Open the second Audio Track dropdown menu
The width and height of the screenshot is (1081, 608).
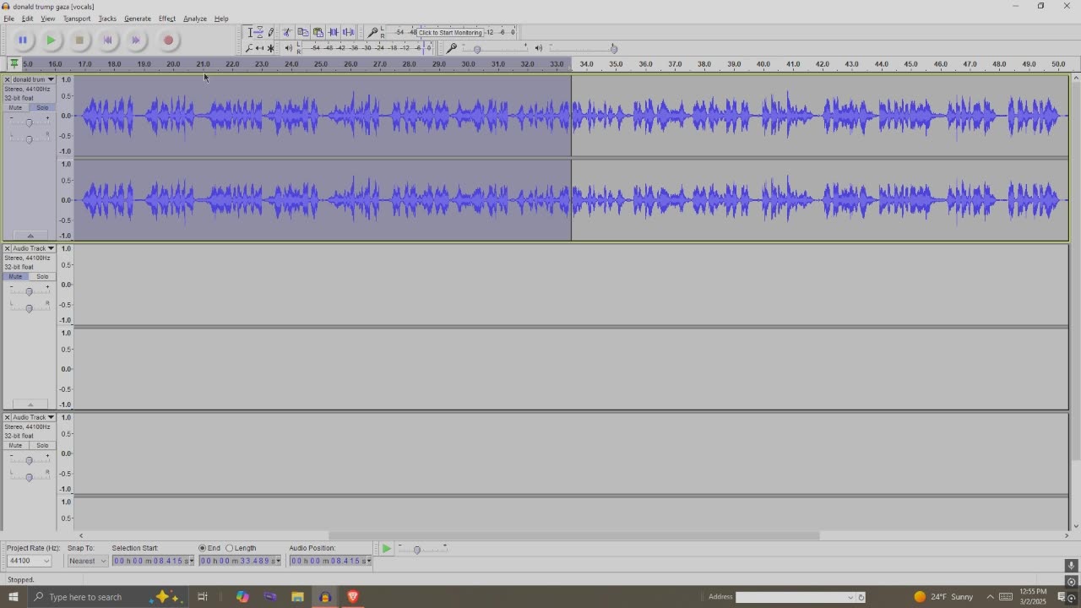click(51, 248)
